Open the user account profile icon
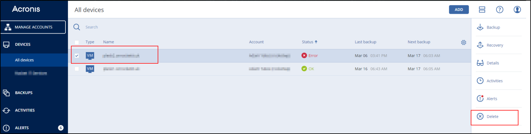The image size is (531, 134). pyautogui.click(x=517, y=10)
